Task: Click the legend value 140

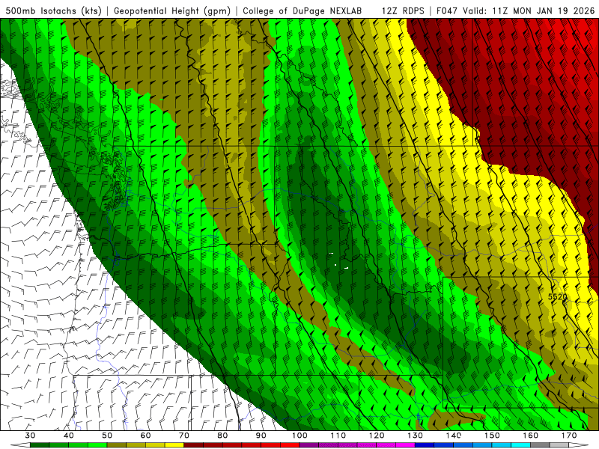Action: coord(454,436)
